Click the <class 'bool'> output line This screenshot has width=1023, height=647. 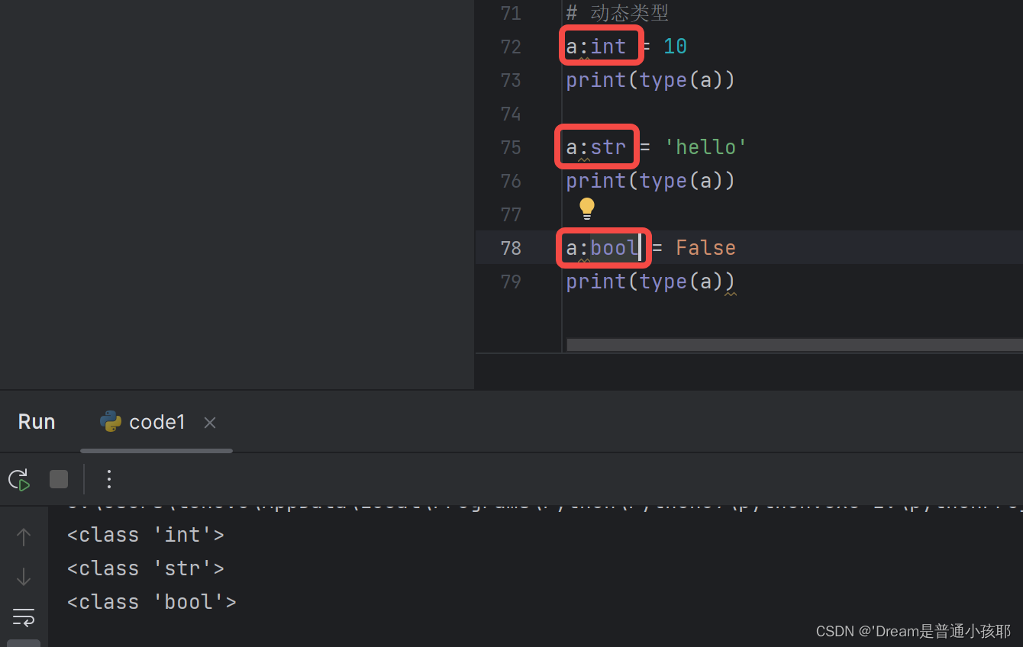[x=152, y=602]
